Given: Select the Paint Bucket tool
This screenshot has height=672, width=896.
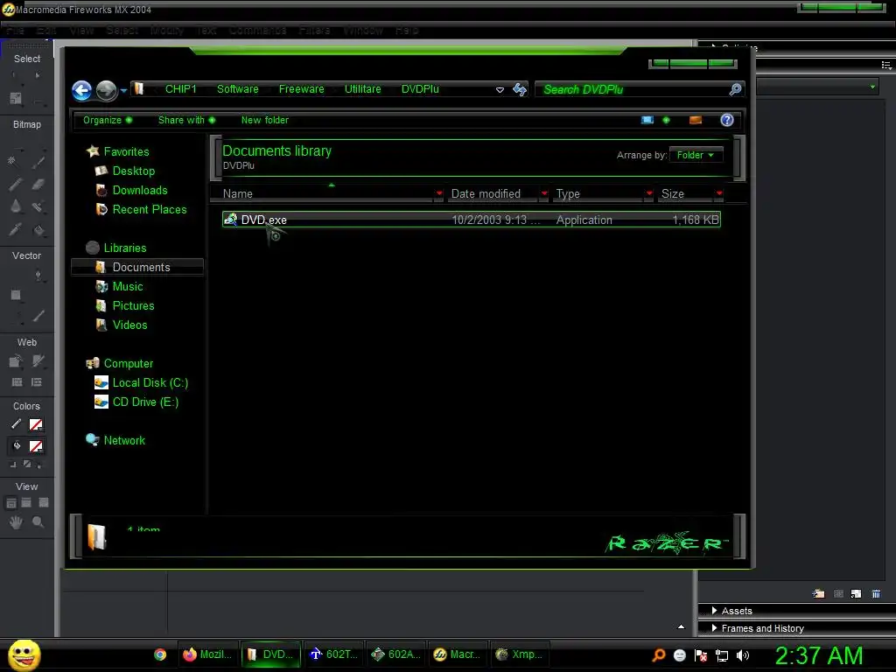Looking at the screenshot, I should (x=38, y=230).
